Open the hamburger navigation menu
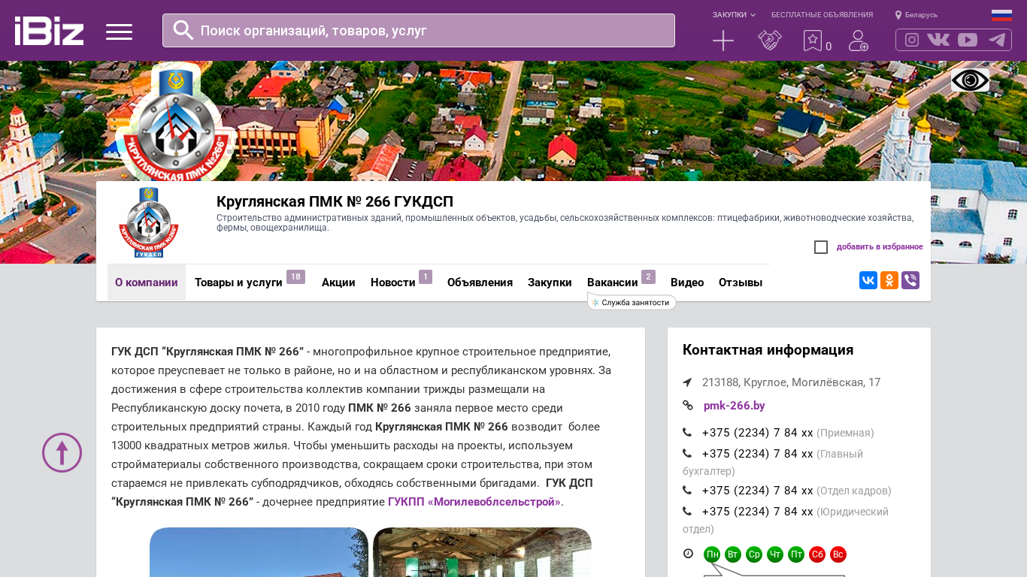 [x=119, y=32]
